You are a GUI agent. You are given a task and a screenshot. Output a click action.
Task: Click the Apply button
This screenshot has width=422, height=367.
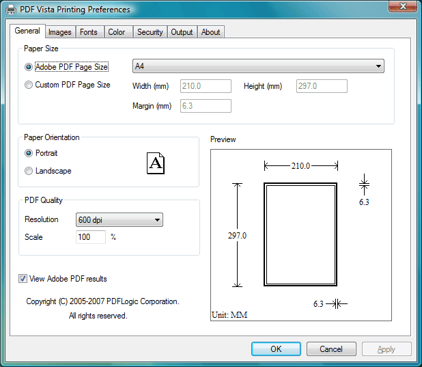point(386,349)
